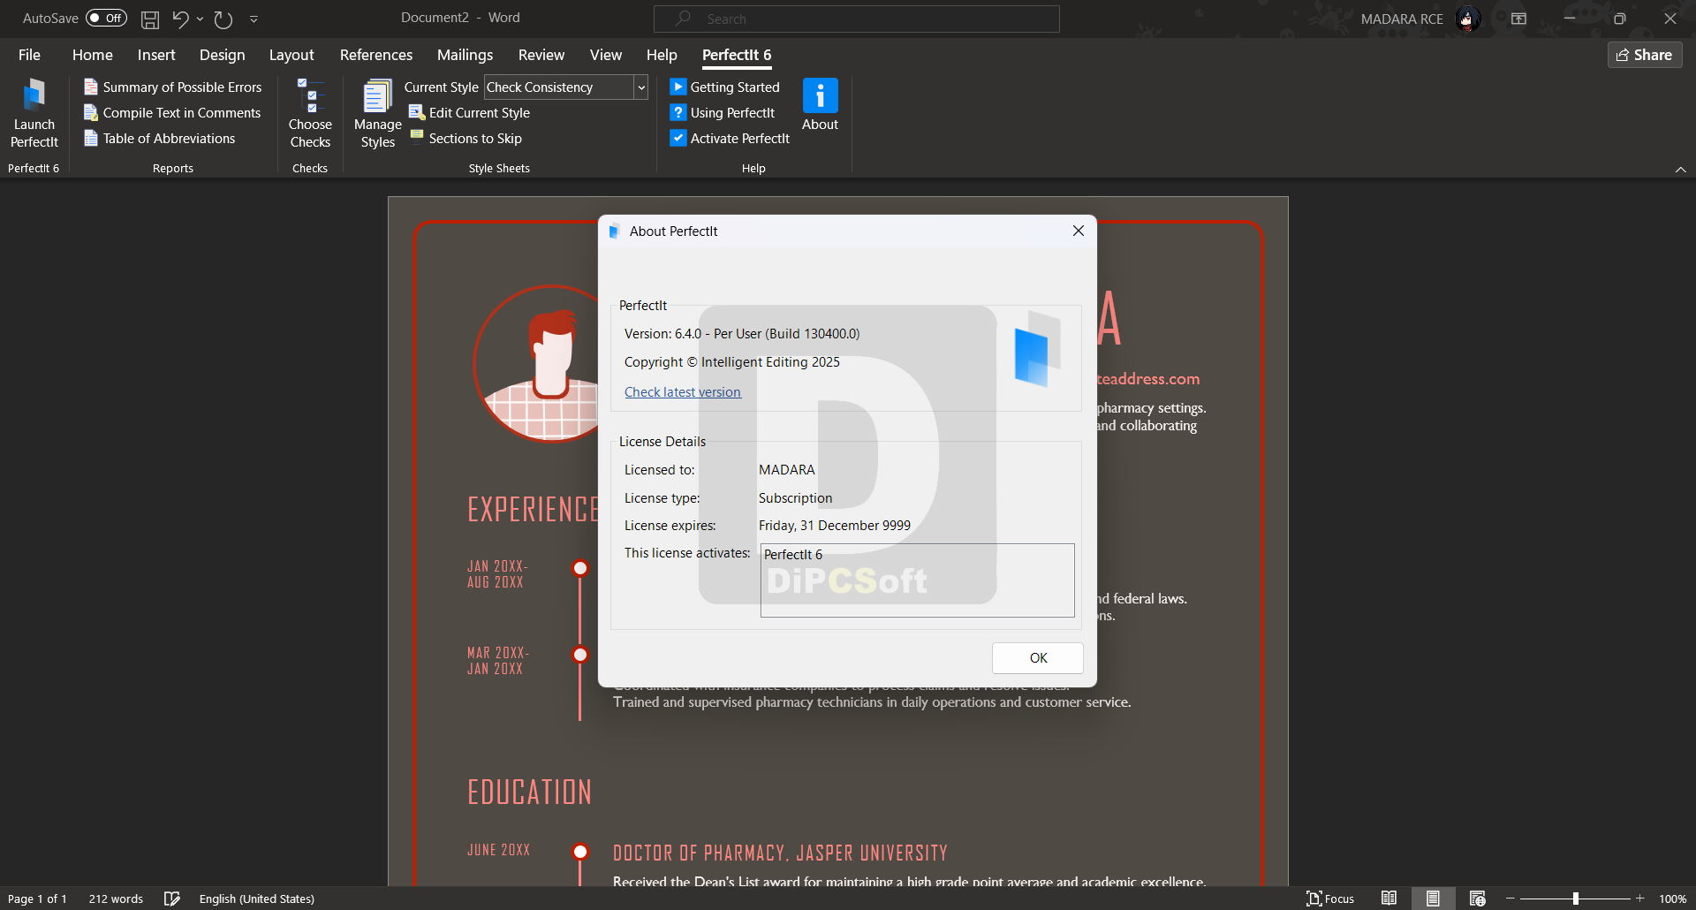Viewport: 1696px width, 910px height.
Task: Open the MADARA RCE account avatar
Action: pos(1468,19)
